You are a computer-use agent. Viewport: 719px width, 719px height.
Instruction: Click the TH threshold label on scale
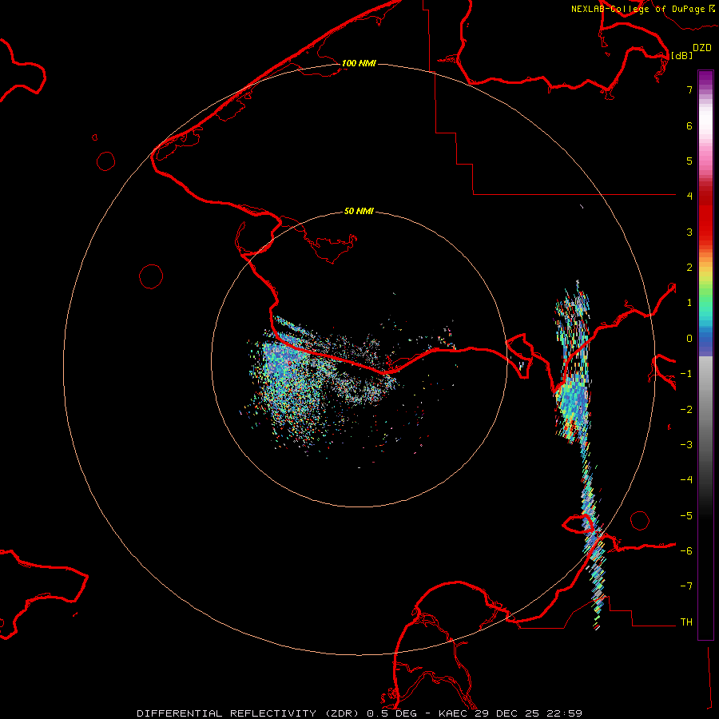pos(686,622)
